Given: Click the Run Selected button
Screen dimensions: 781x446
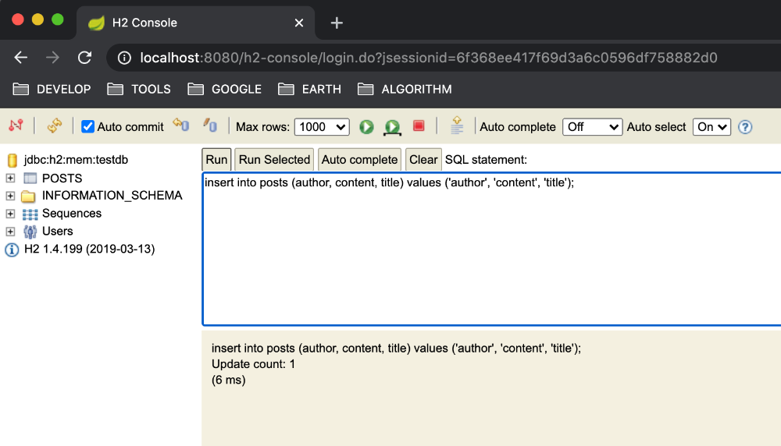Looking at the screenshot, I should [x=274, y=160].
